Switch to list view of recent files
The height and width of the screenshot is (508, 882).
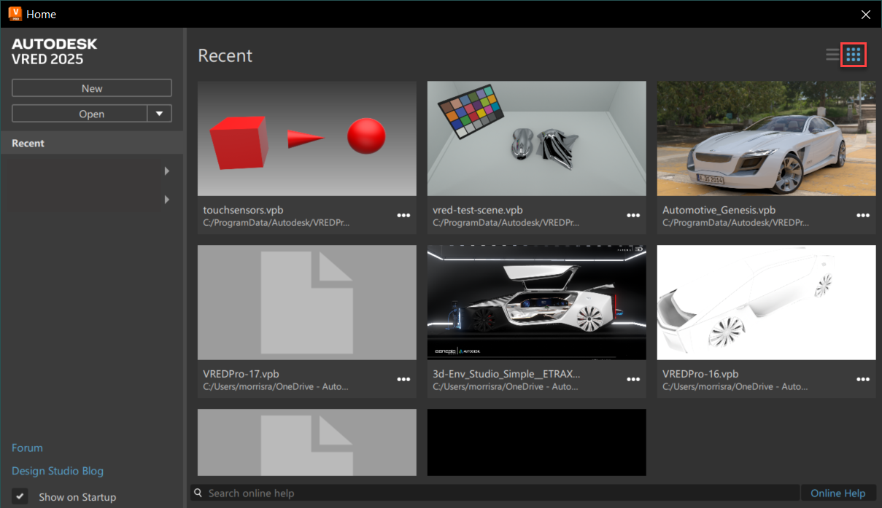pos(832,54)
